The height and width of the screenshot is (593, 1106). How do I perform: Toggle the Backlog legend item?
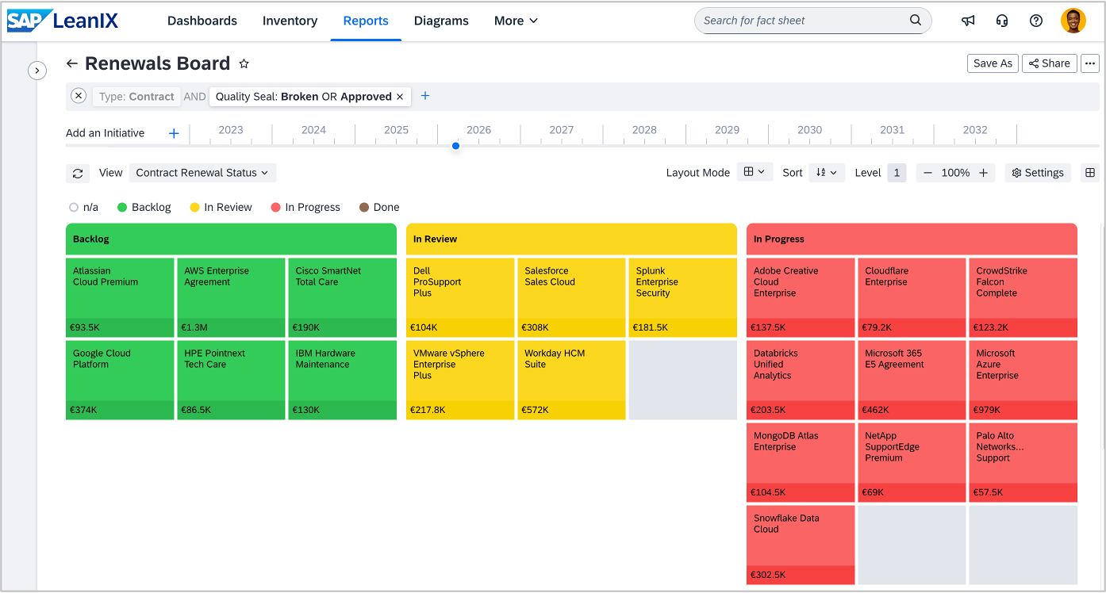click(x=144, y=208)
